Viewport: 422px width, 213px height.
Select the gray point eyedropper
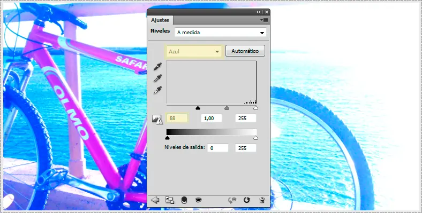click(x=157, y=78)
